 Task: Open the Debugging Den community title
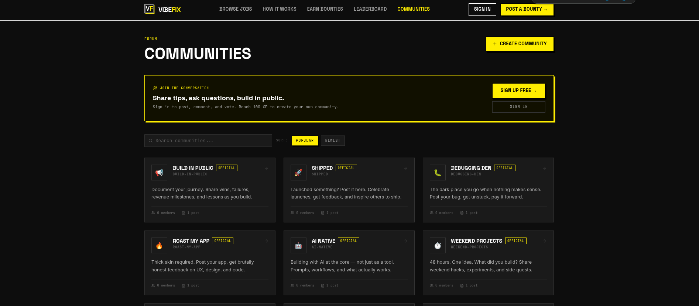pos(471,168)
